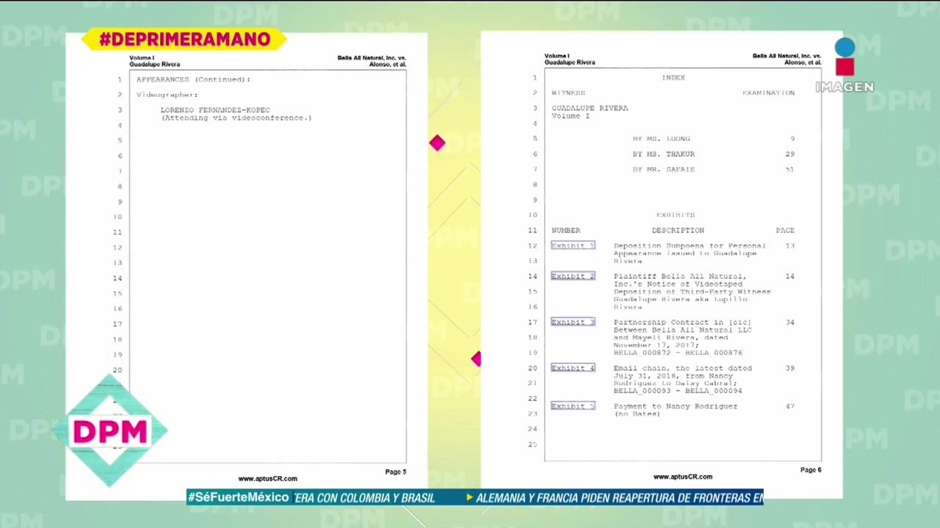Screen dimensions: 940x528
Task: Click the EXHIBITS heading
Action: [x=676, y=215]
